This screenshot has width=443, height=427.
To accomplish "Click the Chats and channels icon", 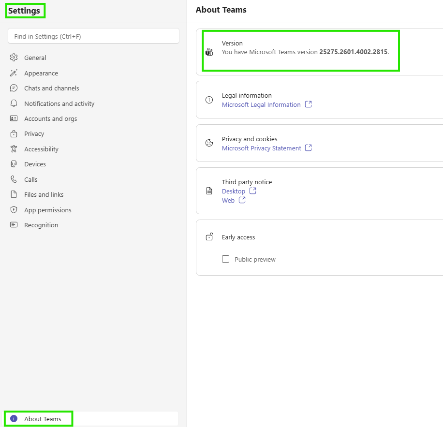I will point(14,88).
